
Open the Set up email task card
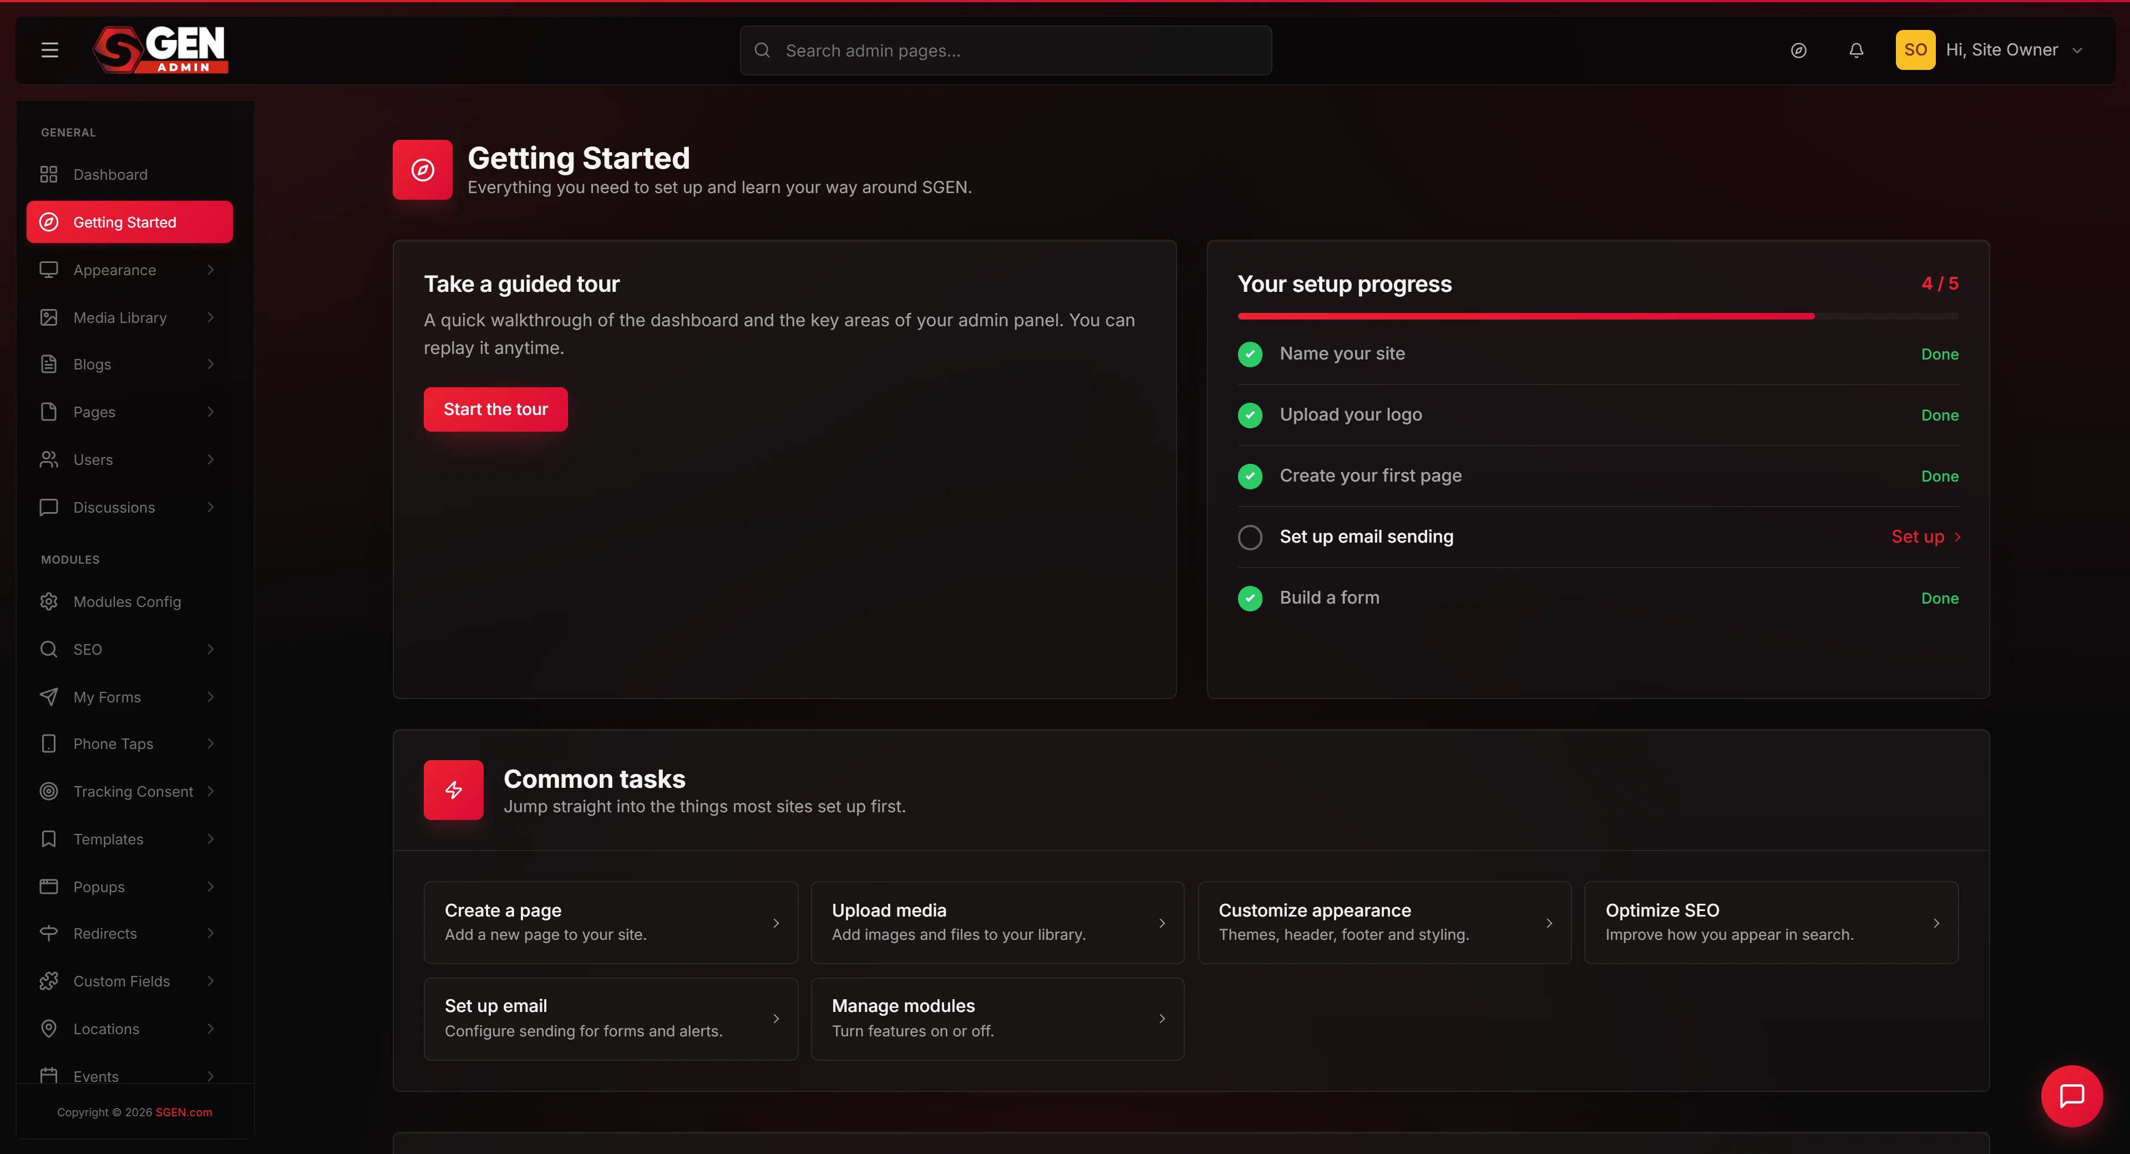610,1018
